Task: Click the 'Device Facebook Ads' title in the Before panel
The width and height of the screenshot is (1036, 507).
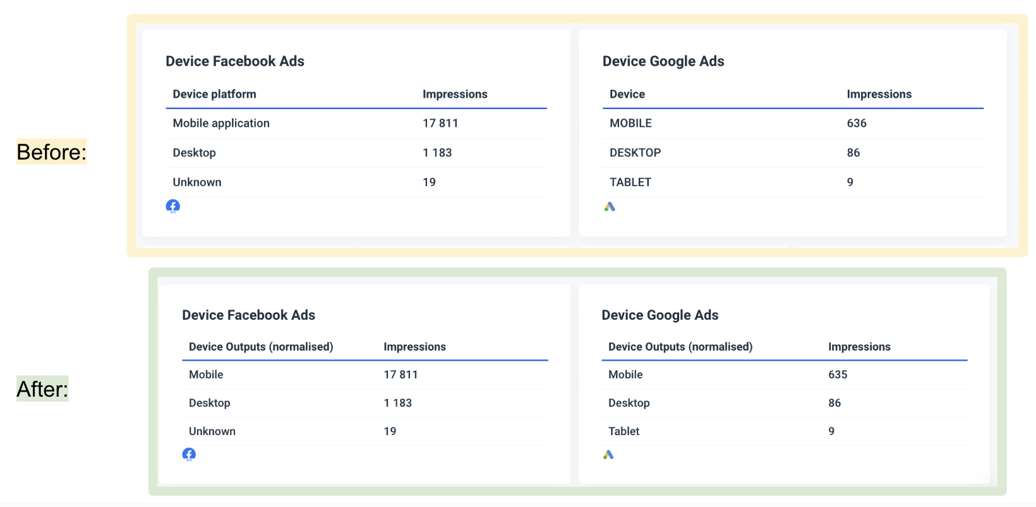Action: point(234,61)
